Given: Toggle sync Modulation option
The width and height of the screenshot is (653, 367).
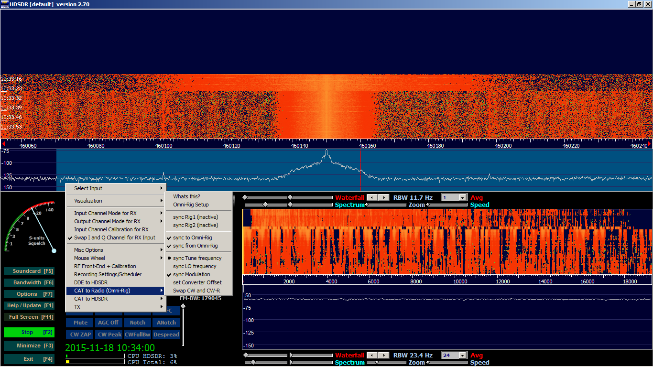Looking at the screenshot, I should point(198,274).
